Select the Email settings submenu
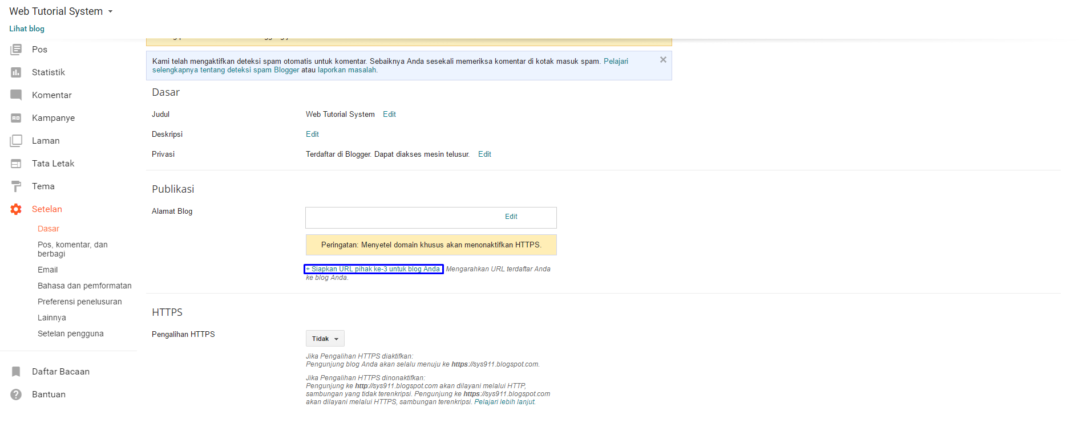The width and height of the screenshot is (1079, 423). [x=47, y=270]
